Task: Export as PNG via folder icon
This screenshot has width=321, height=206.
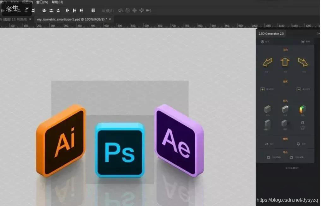Action: coord(268,157)
